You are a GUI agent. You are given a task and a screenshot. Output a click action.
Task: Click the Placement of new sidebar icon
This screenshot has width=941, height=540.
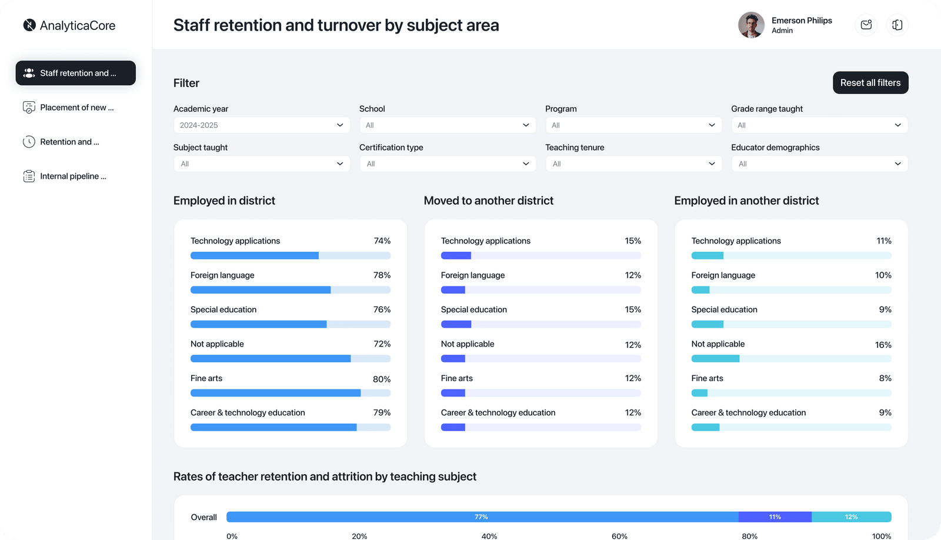pyautogui.click(x=29, y=108)
